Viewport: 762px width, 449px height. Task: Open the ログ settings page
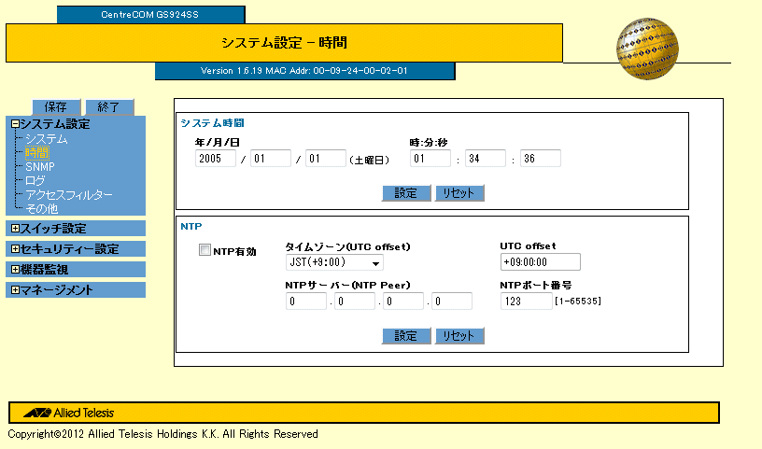tap(35, 180)
